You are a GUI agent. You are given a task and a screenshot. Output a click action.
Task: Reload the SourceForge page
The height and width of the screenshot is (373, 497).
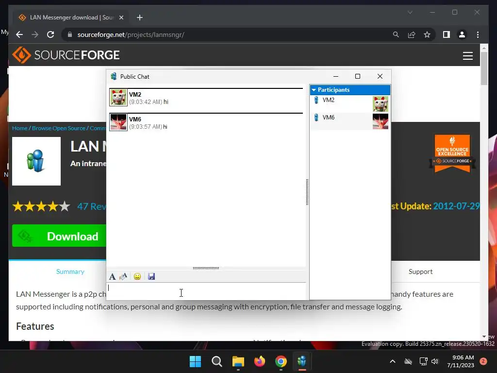pos(50,34)
